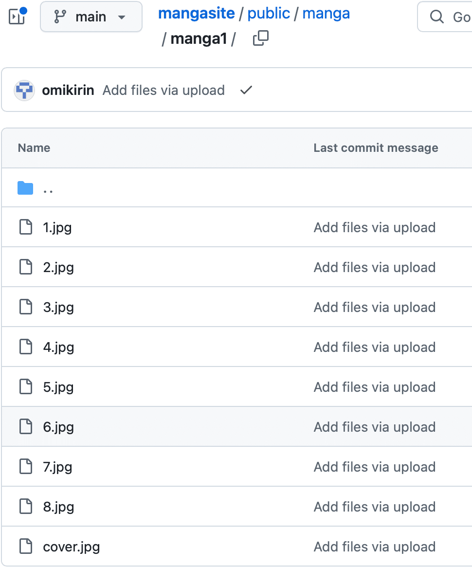472x586 pixels.
Task: Open the mangasite repository link
Action: tap(196, 13)
